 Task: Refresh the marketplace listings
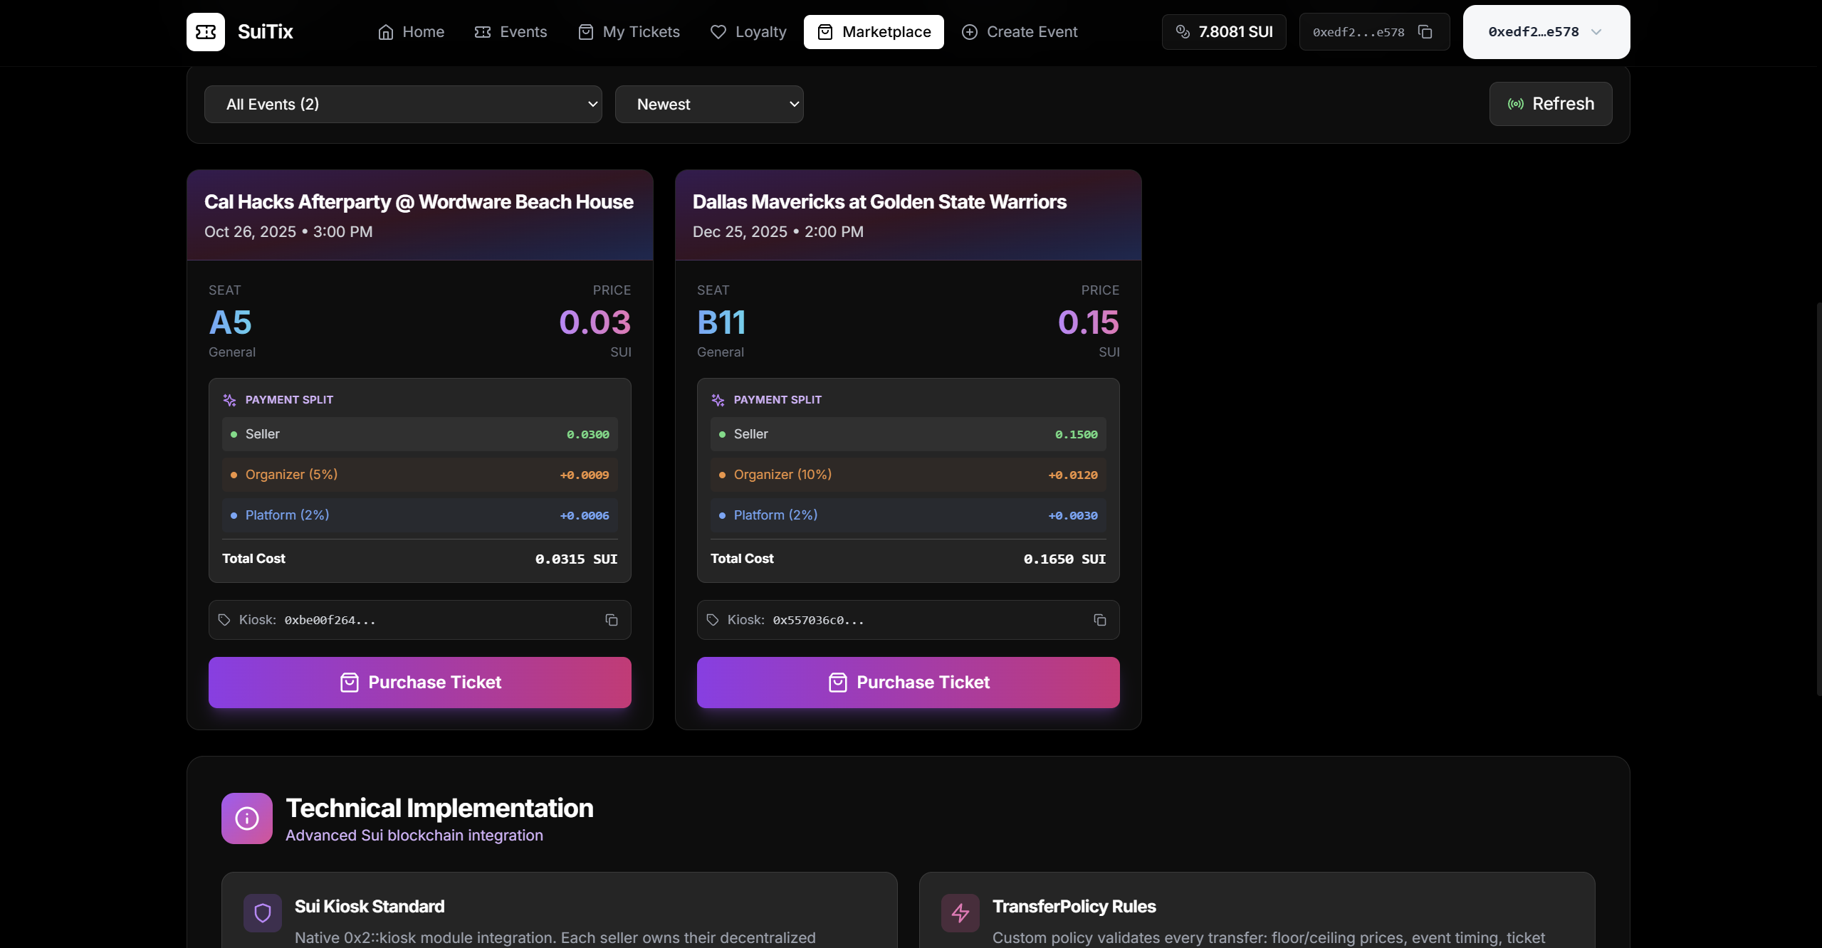[1550, 104]
